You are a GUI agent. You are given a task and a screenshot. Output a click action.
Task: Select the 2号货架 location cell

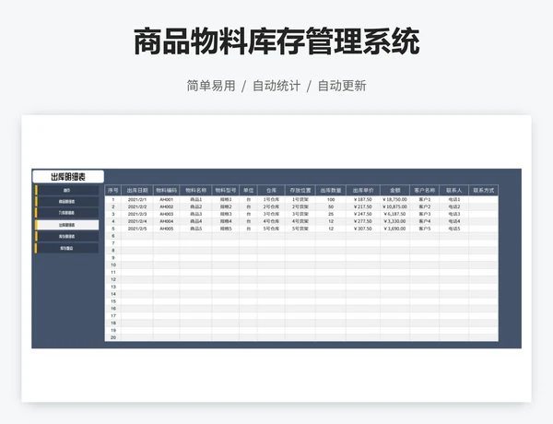(x=300, y=206)
